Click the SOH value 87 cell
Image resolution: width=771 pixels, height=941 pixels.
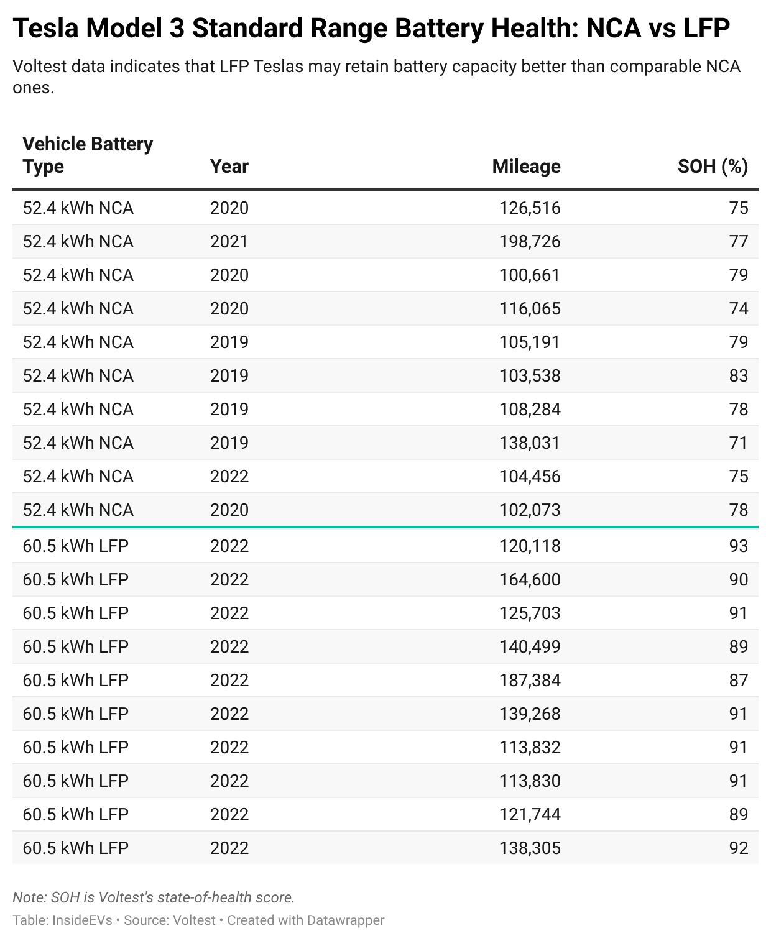739,680
